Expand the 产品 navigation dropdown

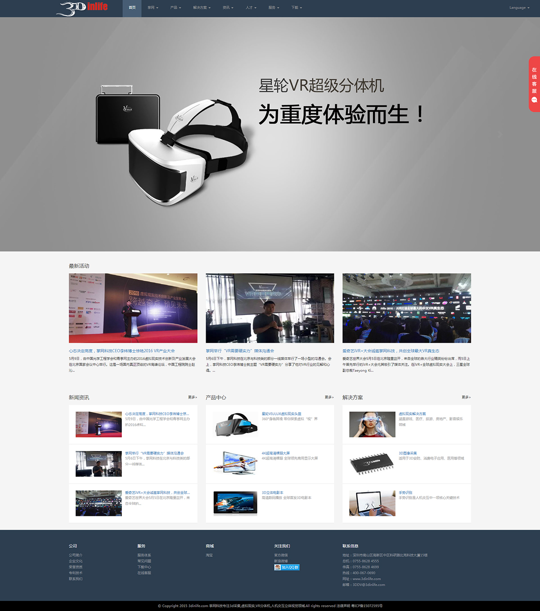[x=175, y=8]
